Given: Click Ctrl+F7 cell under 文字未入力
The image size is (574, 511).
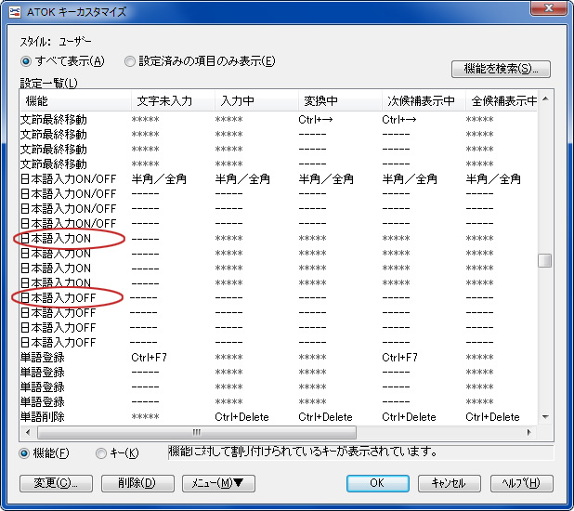Looking at the screenshot, I should pos(149,357).
